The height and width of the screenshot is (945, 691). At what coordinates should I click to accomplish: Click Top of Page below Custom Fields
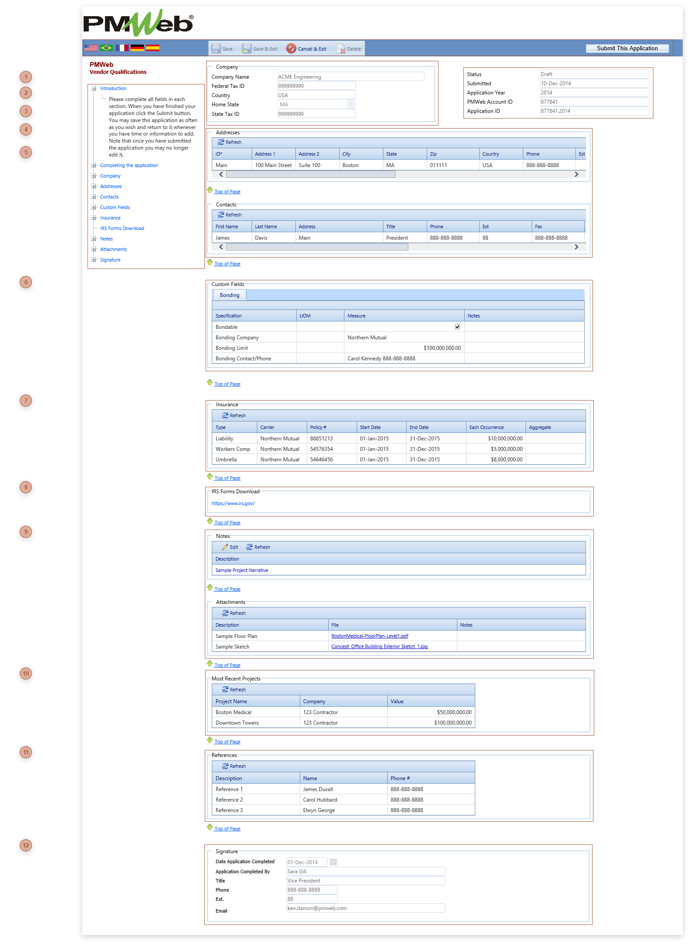click(x=227, y=384)
